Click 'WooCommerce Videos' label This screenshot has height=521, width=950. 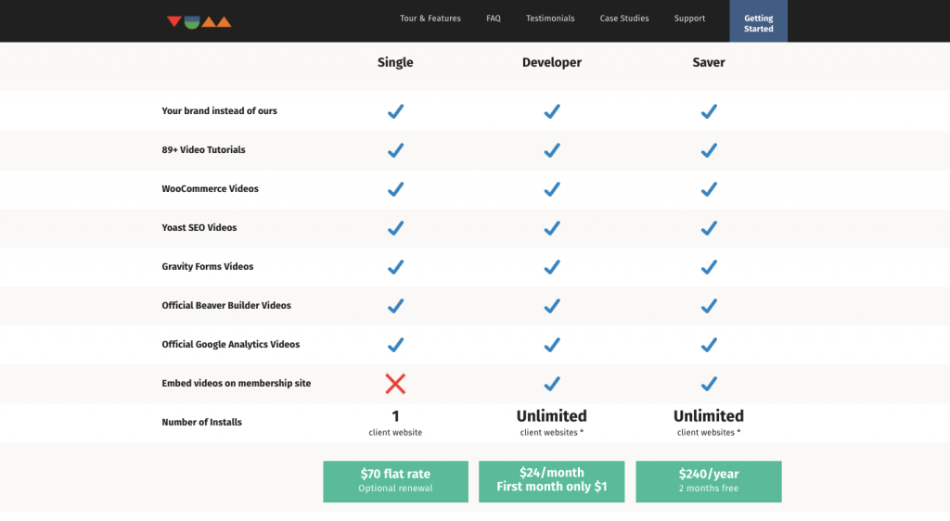210,188
